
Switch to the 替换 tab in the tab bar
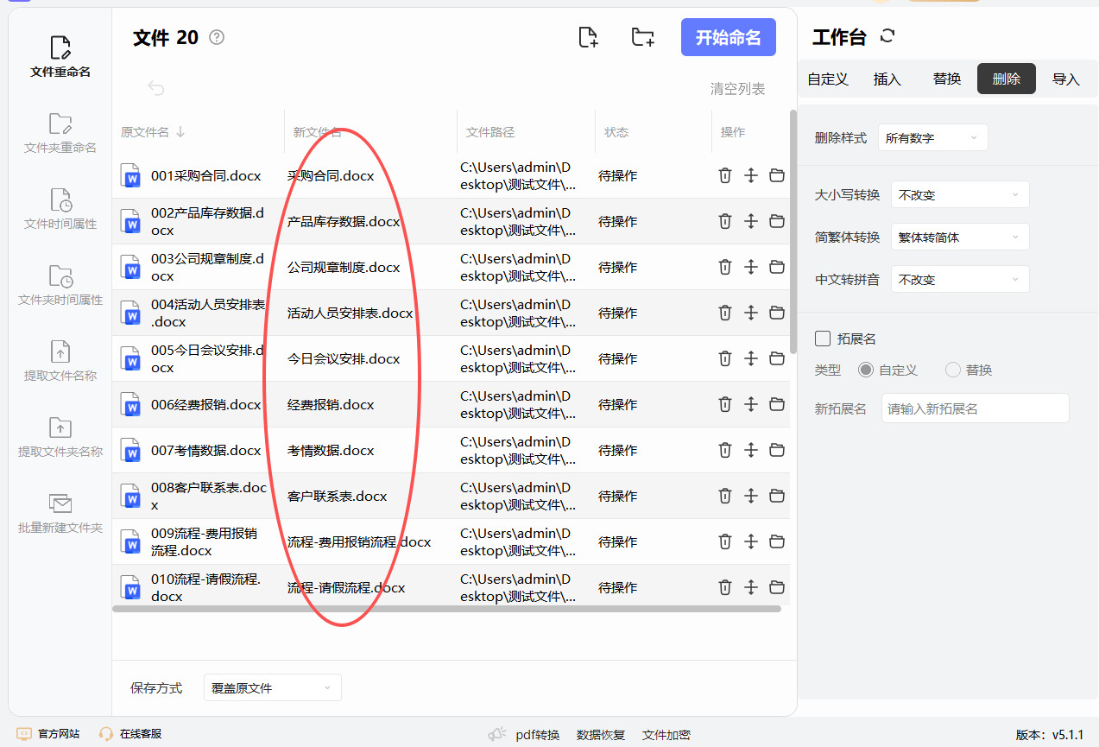tap(947, 79)
